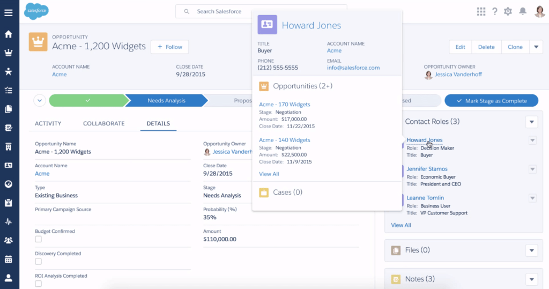This screenshot has height=289, width=549.
Task: Open People icon at sidebar bottom
Action: coord(9,278)
